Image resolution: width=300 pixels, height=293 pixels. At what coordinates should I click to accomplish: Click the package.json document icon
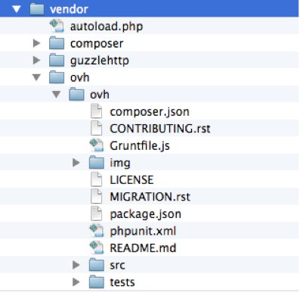pos(96,214)
